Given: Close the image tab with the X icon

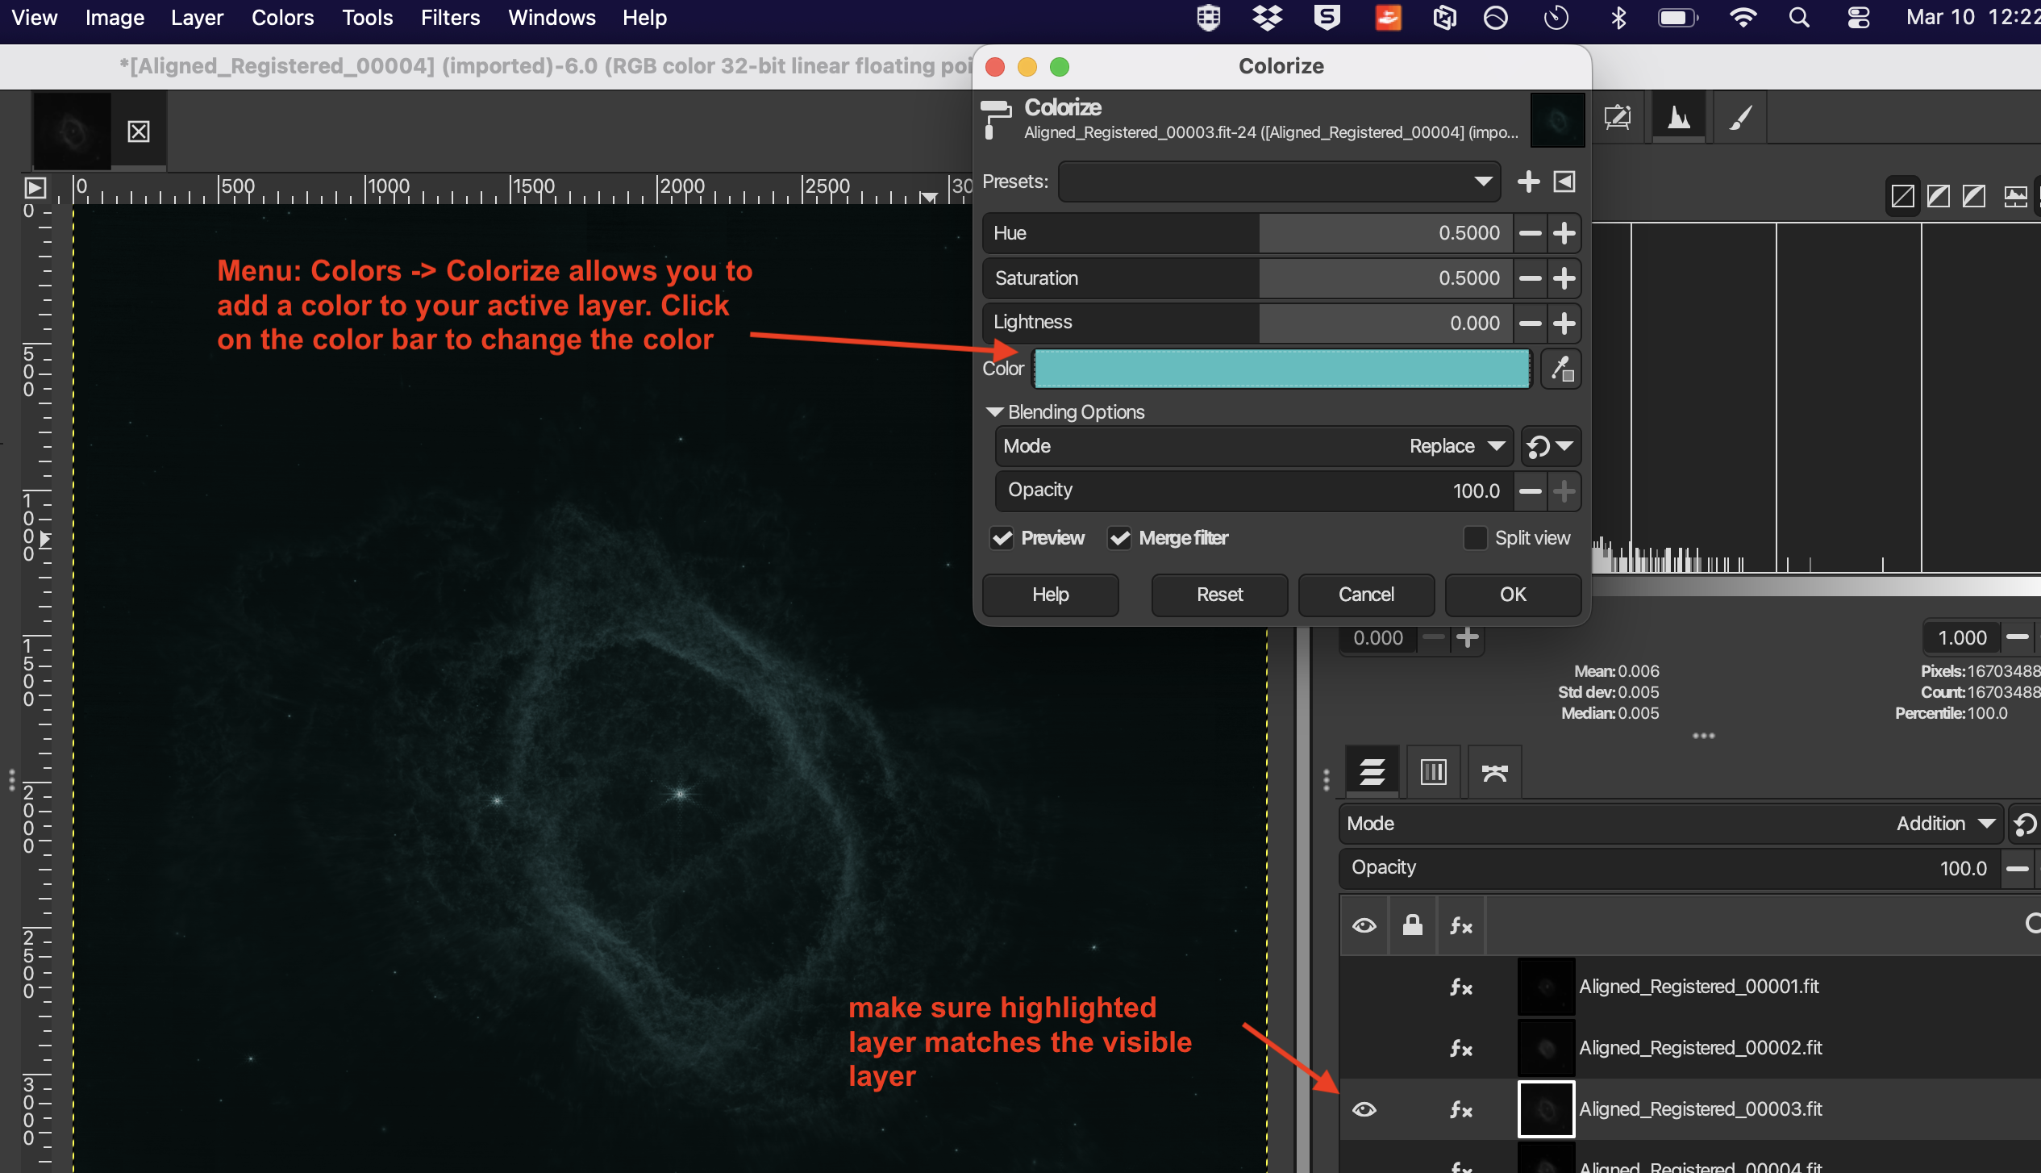Looking at the screenshot, I should coord(139,131).
